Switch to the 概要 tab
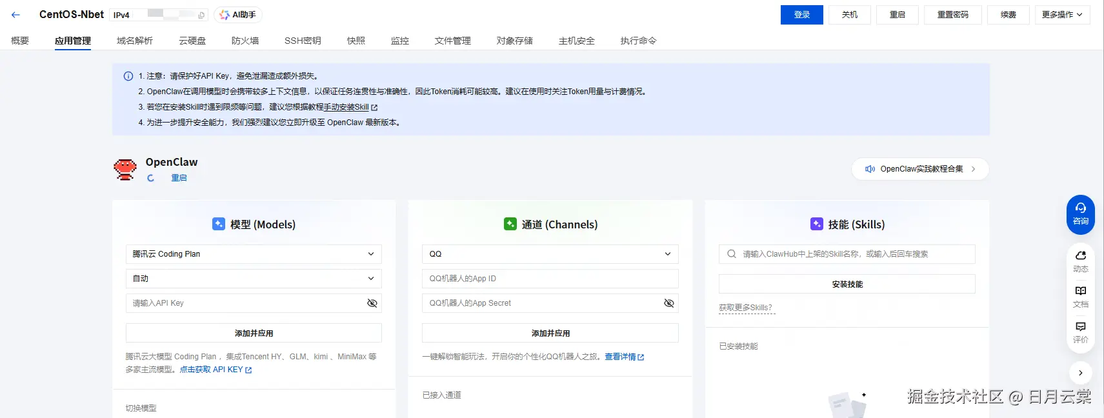 20,41
